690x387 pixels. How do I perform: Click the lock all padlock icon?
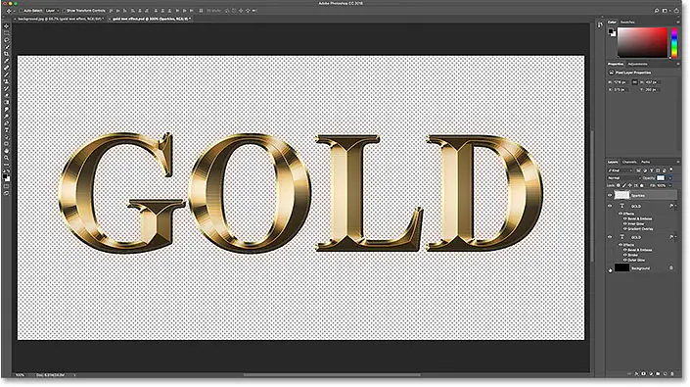point(641,185)
